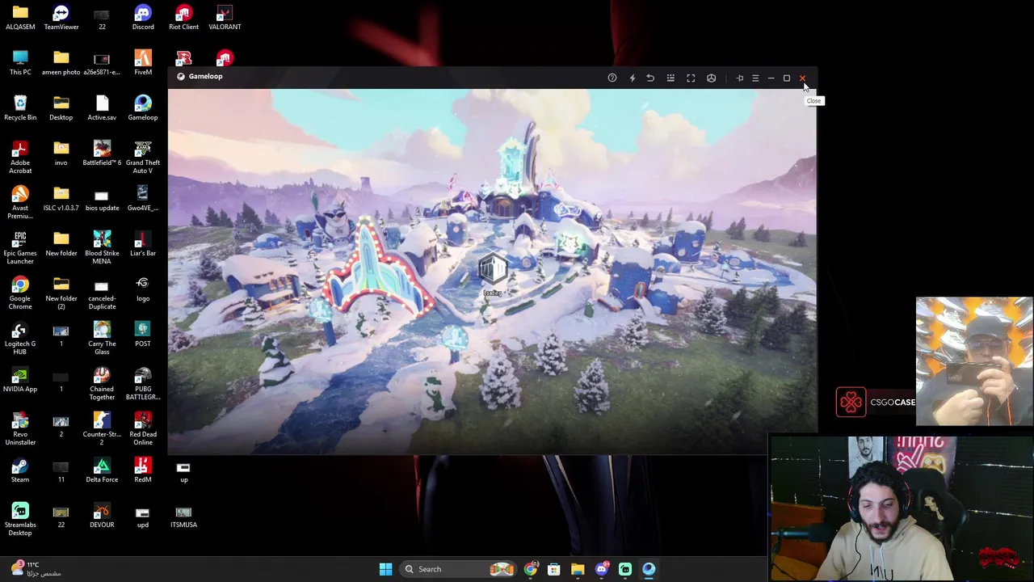Toggle Gameloop fullscreen with the brackets icon

click(691, 78)
